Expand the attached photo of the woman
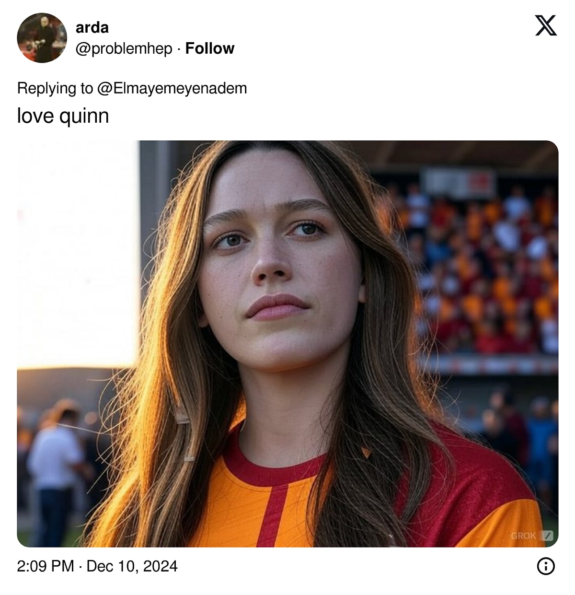This screenshot has width=575, height=595. pyautogui.click(x=287, y=344)
